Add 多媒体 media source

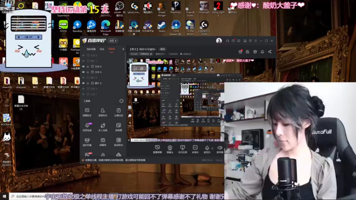(195, 149)
